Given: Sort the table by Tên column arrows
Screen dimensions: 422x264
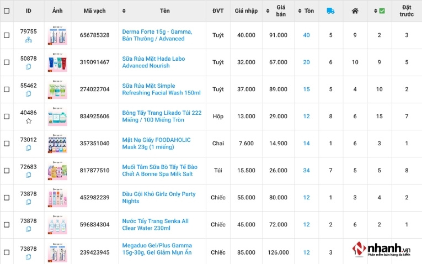Looking at the screenshot, I should tap(124, 11).
